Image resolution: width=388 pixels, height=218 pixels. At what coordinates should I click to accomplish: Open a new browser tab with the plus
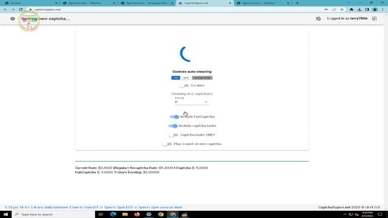click(x=297, y=3)
